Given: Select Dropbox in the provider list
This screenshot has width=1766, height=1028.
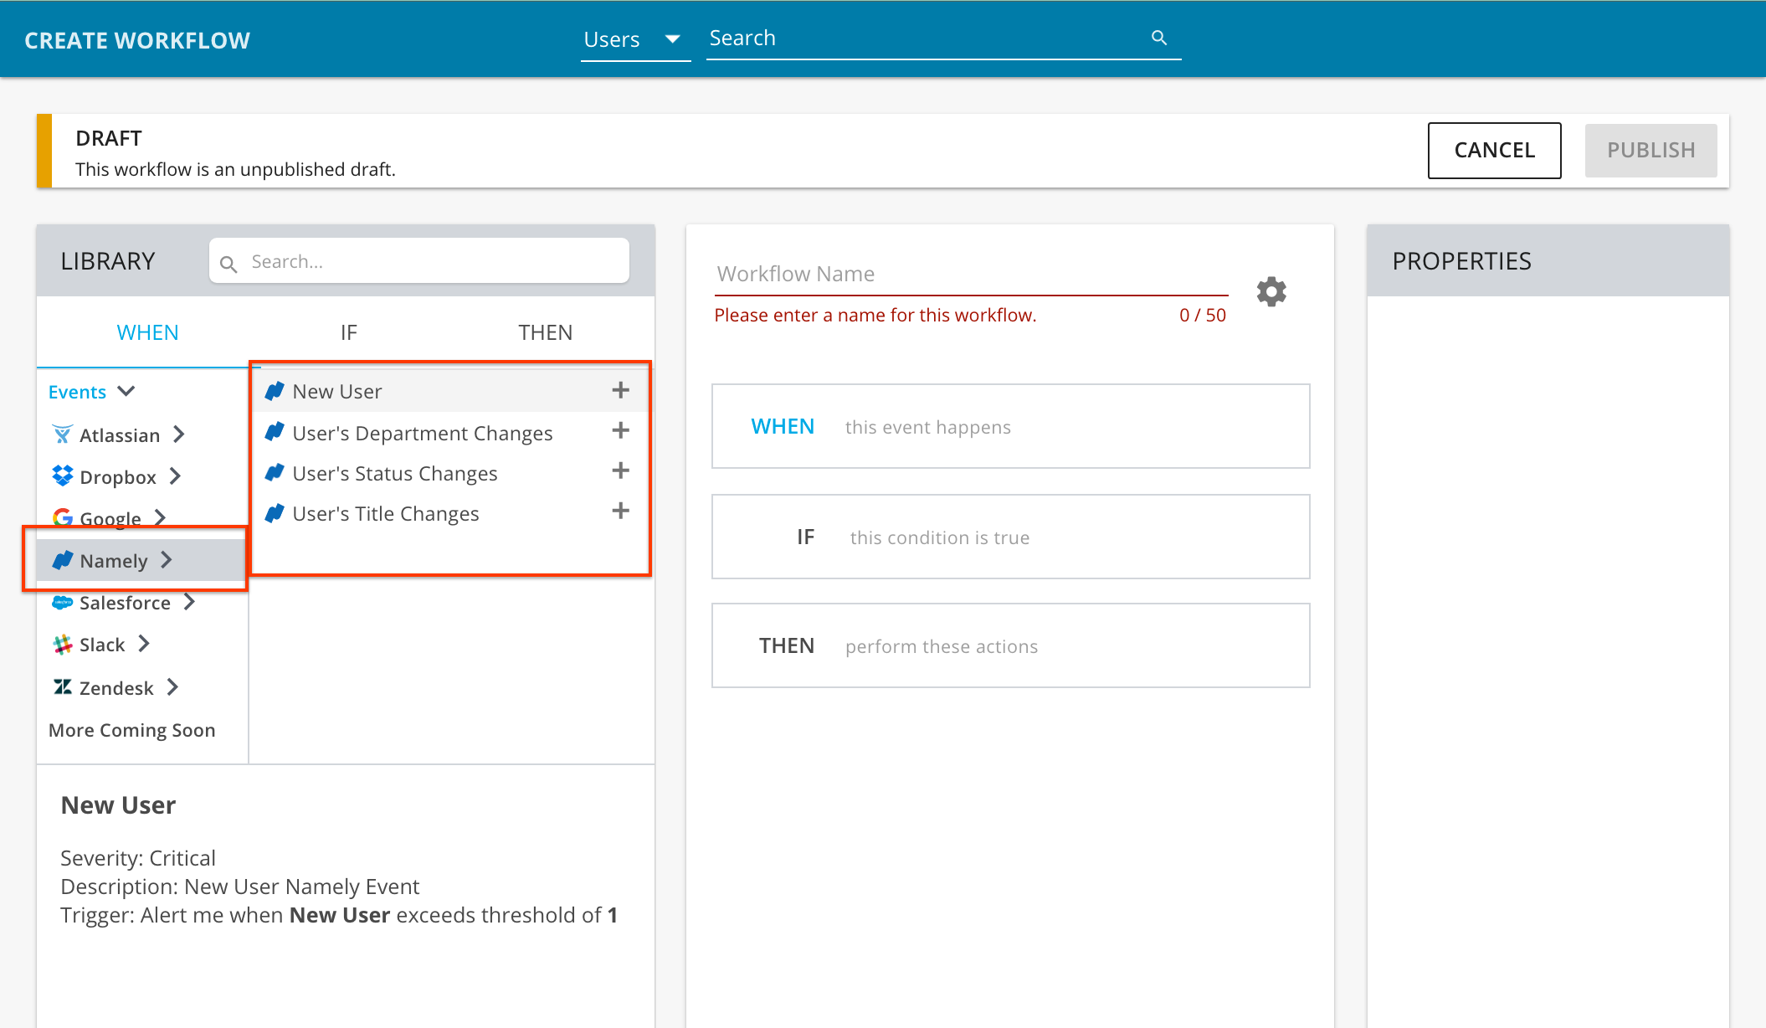Looking at the screenshot, I should pyautogui.click(x=117, y=476).
